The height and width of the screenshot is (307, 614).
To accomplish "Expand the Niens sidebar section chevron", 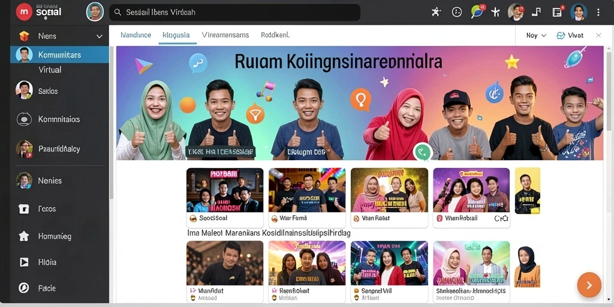I will (100, 37).
